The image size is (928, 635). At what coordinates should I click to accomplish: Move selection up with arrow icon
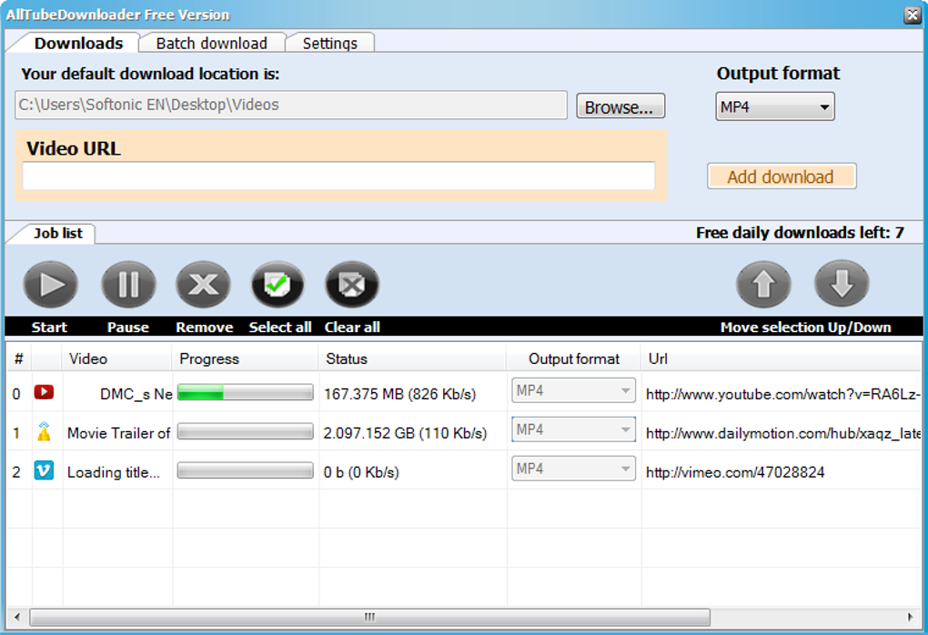point(763,285)
